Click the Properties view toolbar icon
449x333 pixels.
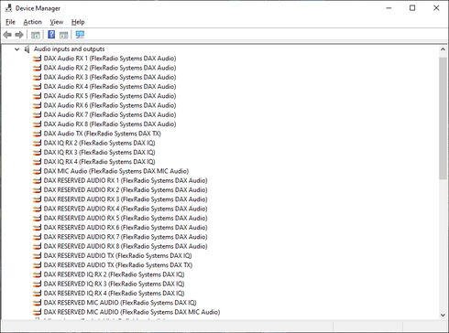coord(63,35)
